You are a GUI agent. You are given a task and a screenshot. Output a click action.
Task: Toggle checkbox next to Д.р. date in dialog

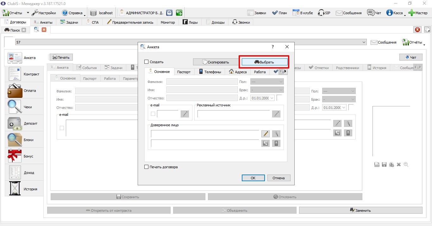(279, 98)
